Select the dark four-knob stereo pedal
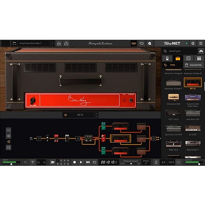The width and height of the screenshot is (205, 205). [x=88, y=138]
